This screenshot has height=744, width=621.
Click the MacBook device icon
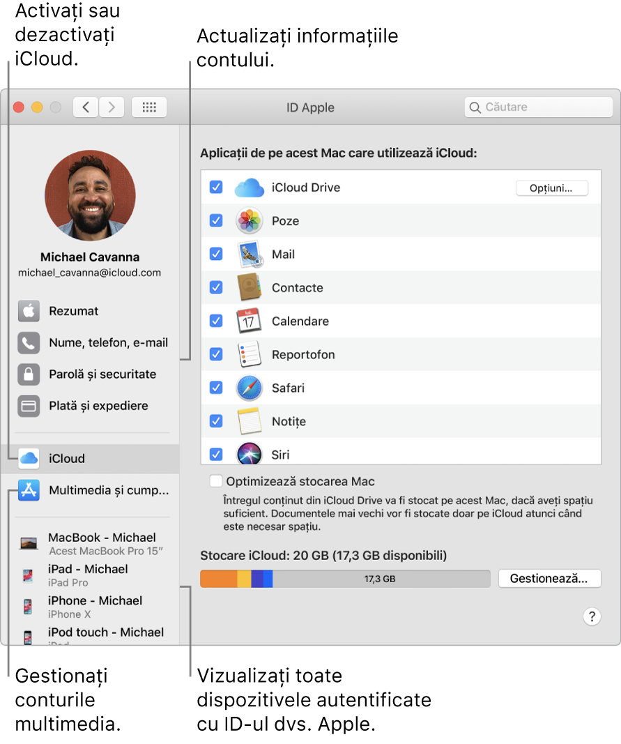[x=29, y=543]
